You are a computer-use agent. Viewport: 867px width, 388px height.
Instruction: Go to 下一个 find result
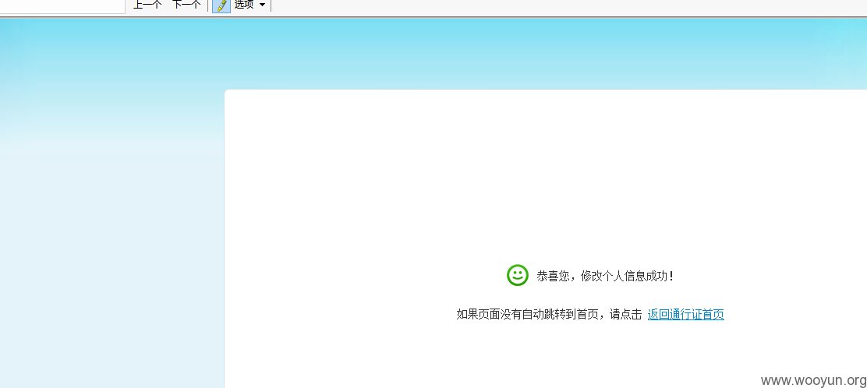coord(186,5)
